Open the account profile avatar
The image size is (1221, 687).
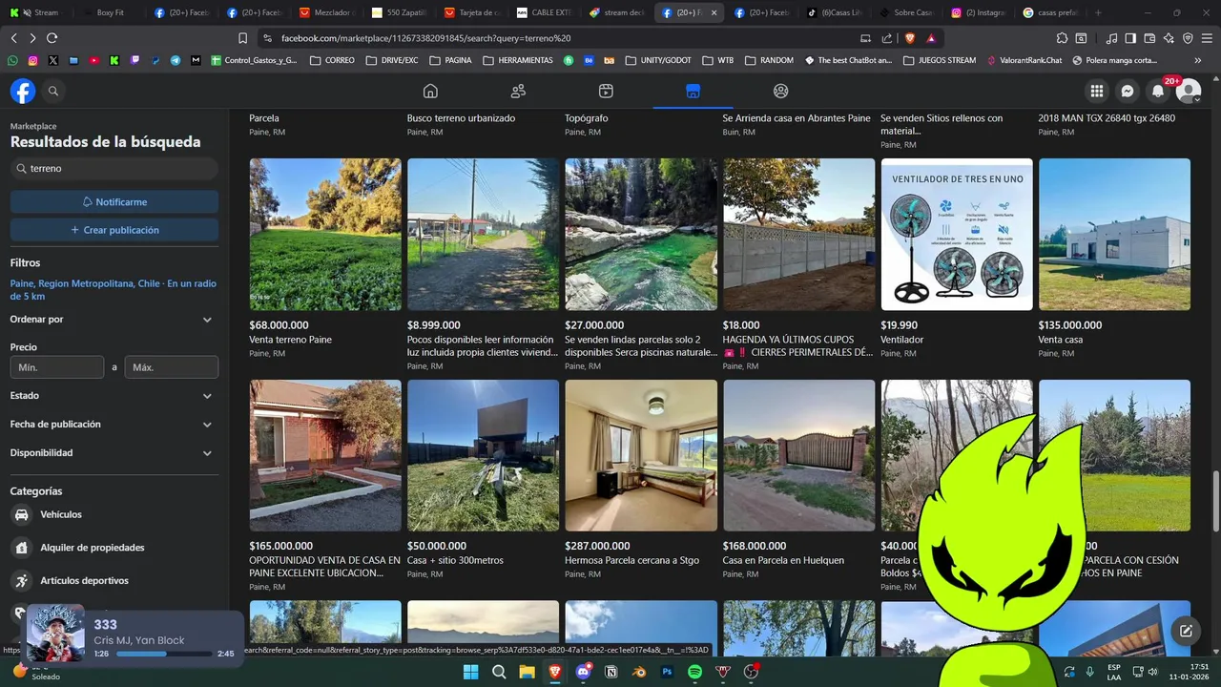[x=1189, y=91]
